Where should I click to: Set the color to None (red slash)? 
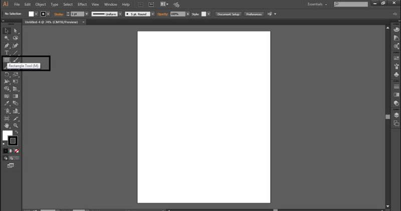click(17, 150)
